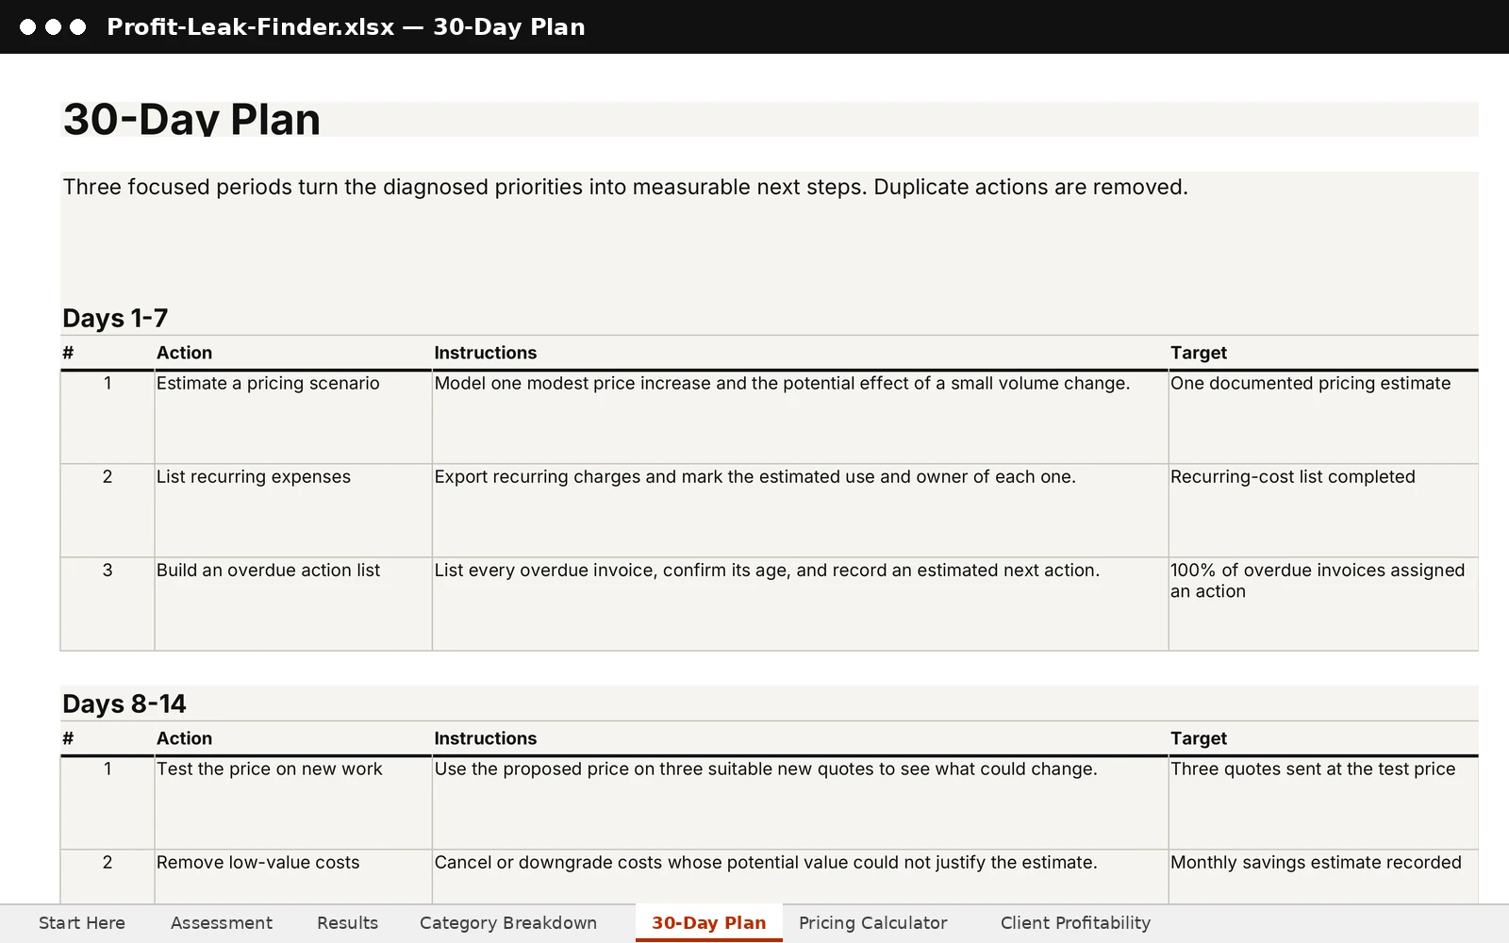Go to Category Breakdown tab
Image resolution: width=1509 pixels, height=943 pixels.
[508, 923]
